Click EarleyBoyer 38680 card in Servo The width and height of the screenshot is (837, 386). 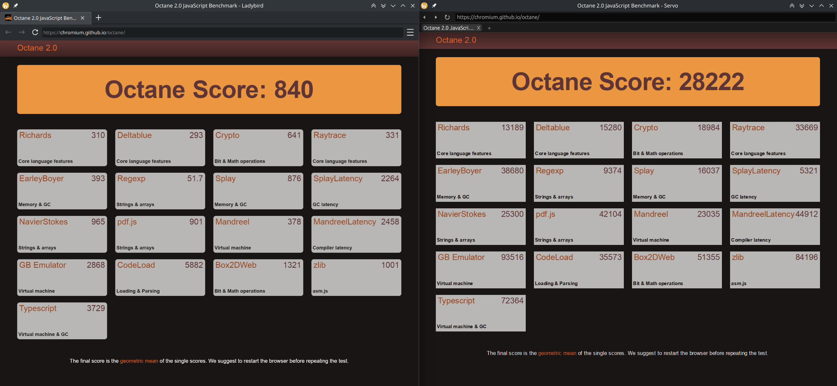[481, 183]
